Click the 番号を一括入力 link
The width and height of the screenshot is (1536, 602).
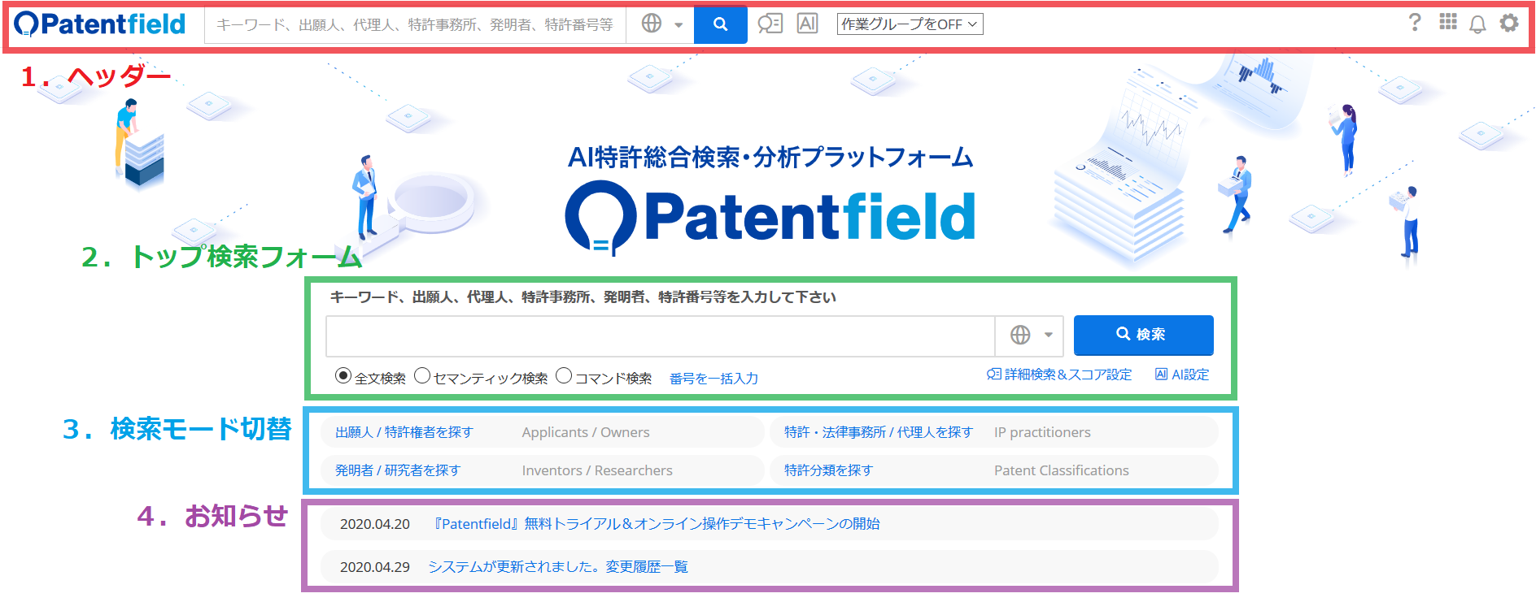point(713,379)
